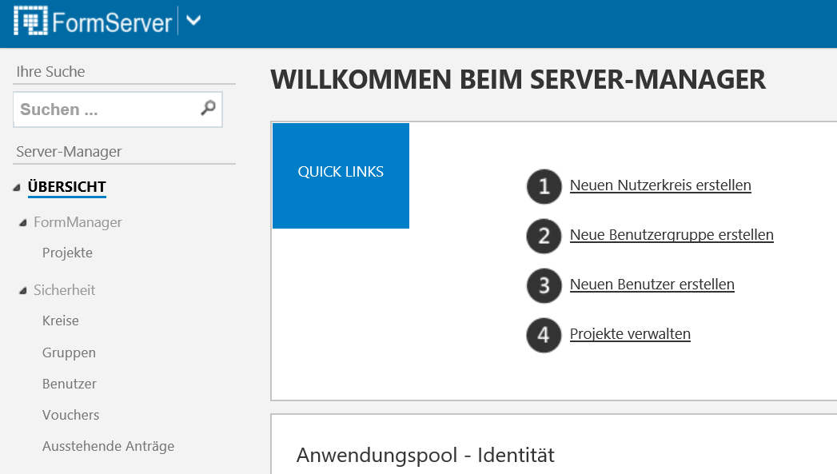Open the Benutzer sidebar entry
This screenshot has width=837, height=474.
(x=70, y=384)
